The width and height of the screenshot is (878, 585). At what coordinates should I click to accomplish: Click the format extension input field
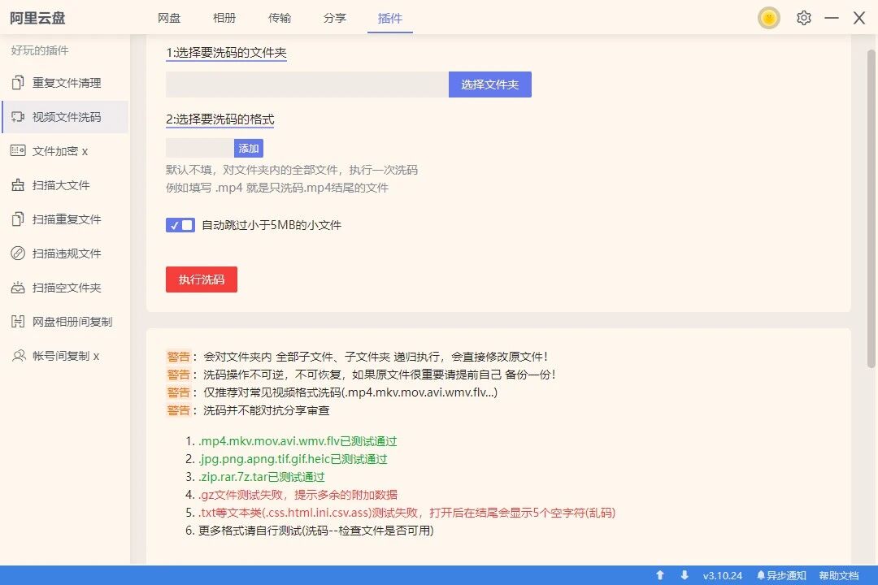pos(200,148)
